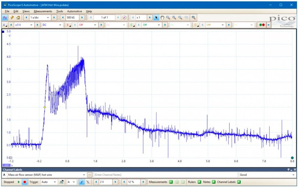Click the zoom-in magnifier tool
This screenshot has width=298, height=187.
coord(174,18)
